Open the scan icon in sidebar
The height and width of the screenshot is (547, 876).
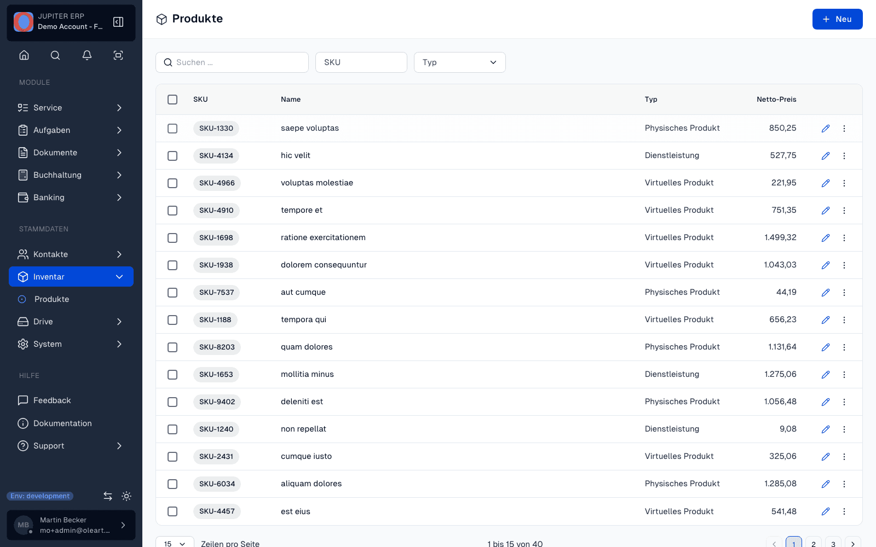118,55
